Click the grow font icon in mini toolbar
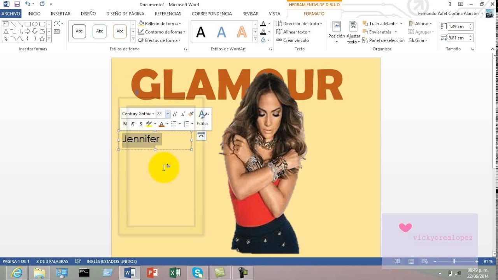 tap(175, 114)
